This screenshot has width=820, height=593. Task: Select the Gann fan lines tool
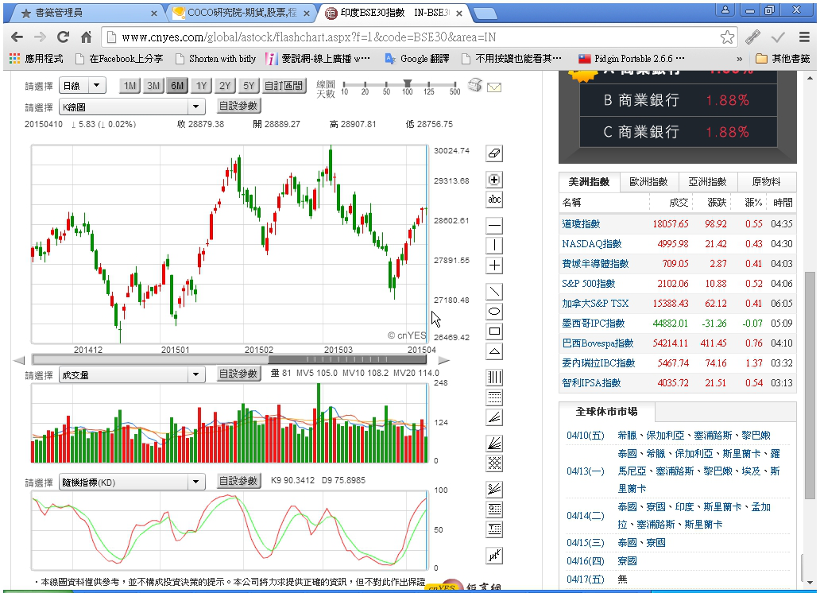coord(494,444)
